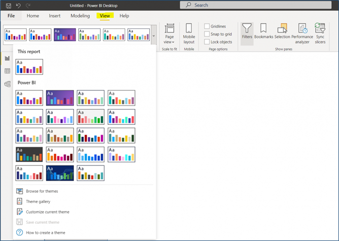Enable Snap to grid checkbox

tap(207, 34)
